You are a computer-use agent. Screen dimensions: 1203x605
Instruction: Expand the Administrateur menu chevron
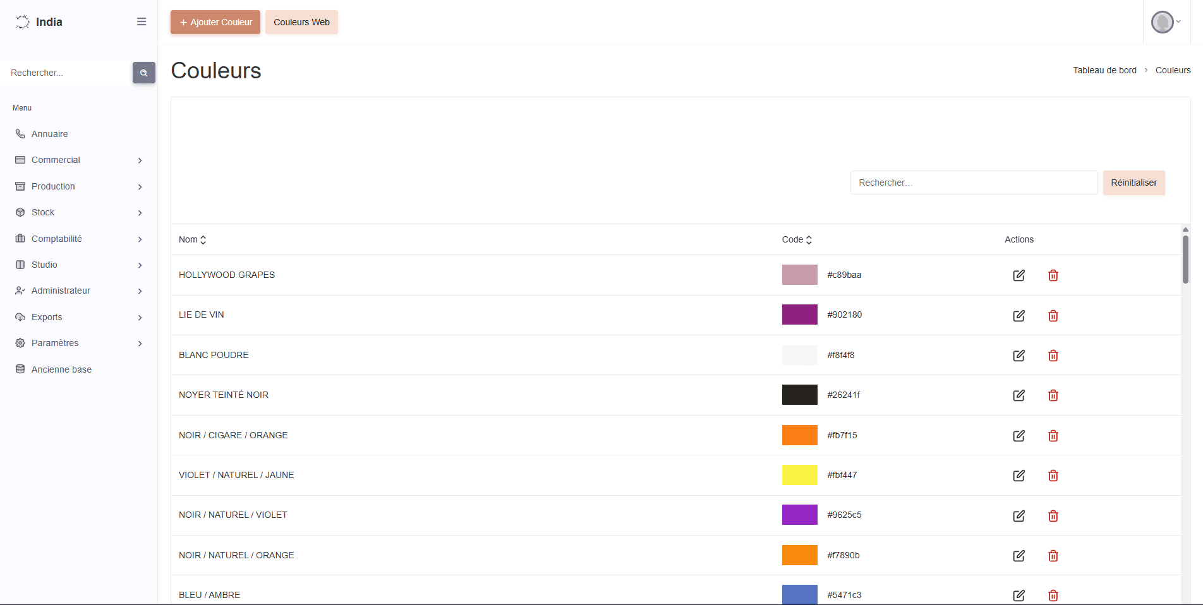140,291
